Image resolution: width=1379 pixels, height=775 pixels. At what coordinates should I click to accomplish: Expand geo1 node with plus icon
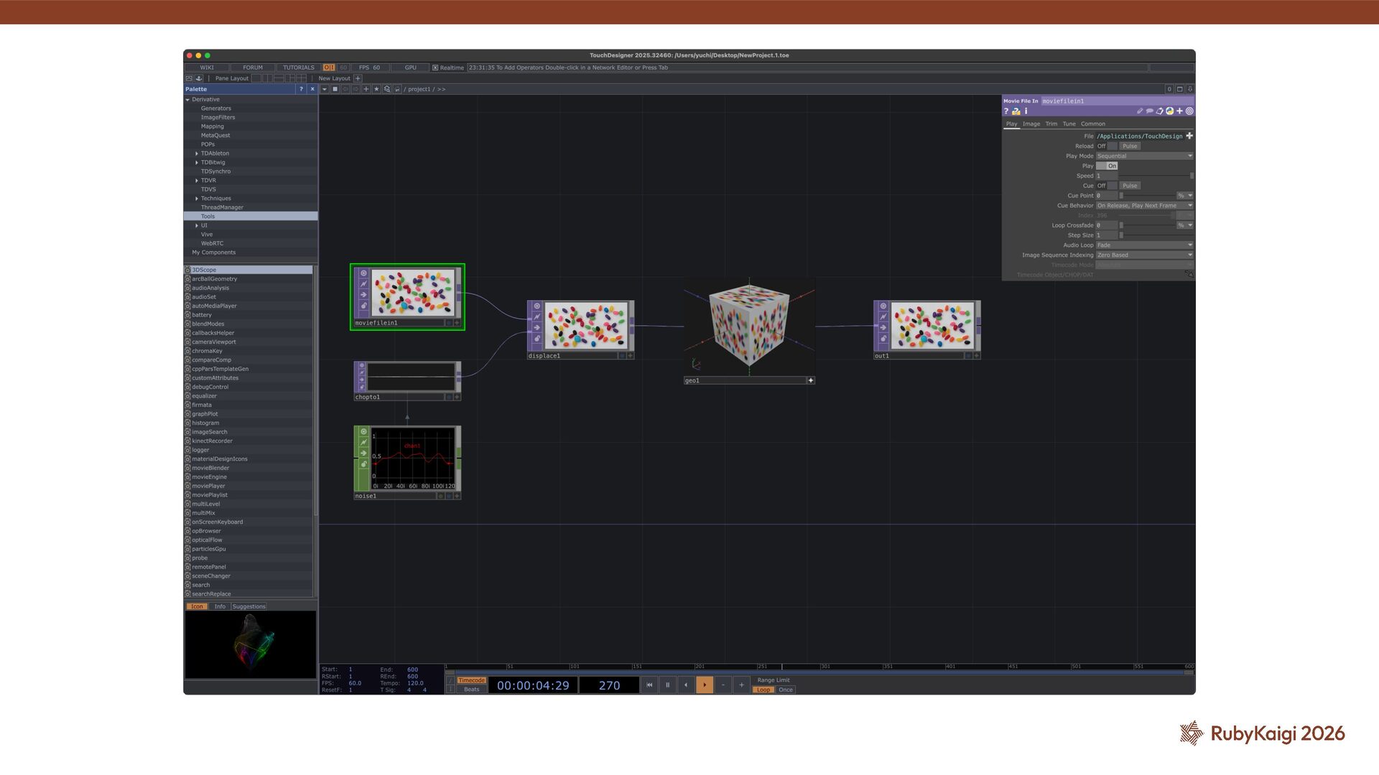(x=811, y=380)
